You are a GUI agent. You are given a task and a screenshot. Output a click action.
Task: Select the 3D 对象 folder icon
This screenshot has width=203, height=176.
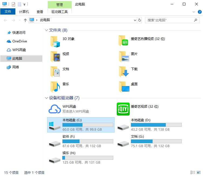coord(56,41)
